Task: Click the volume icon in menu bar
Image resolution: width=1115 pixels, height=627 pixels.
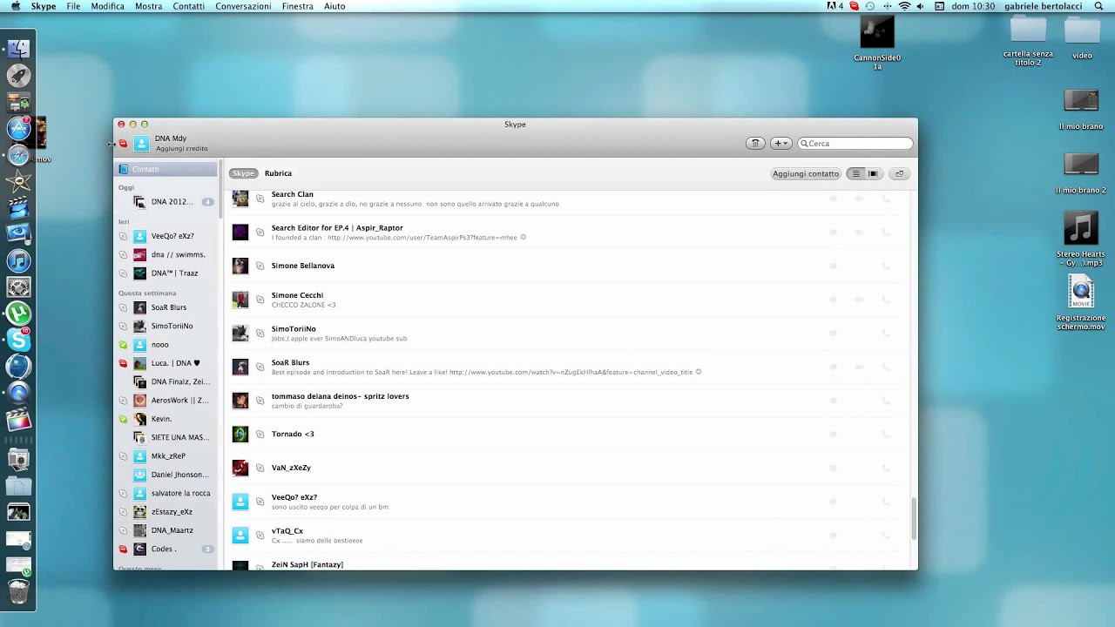Action: click(921, 6)
